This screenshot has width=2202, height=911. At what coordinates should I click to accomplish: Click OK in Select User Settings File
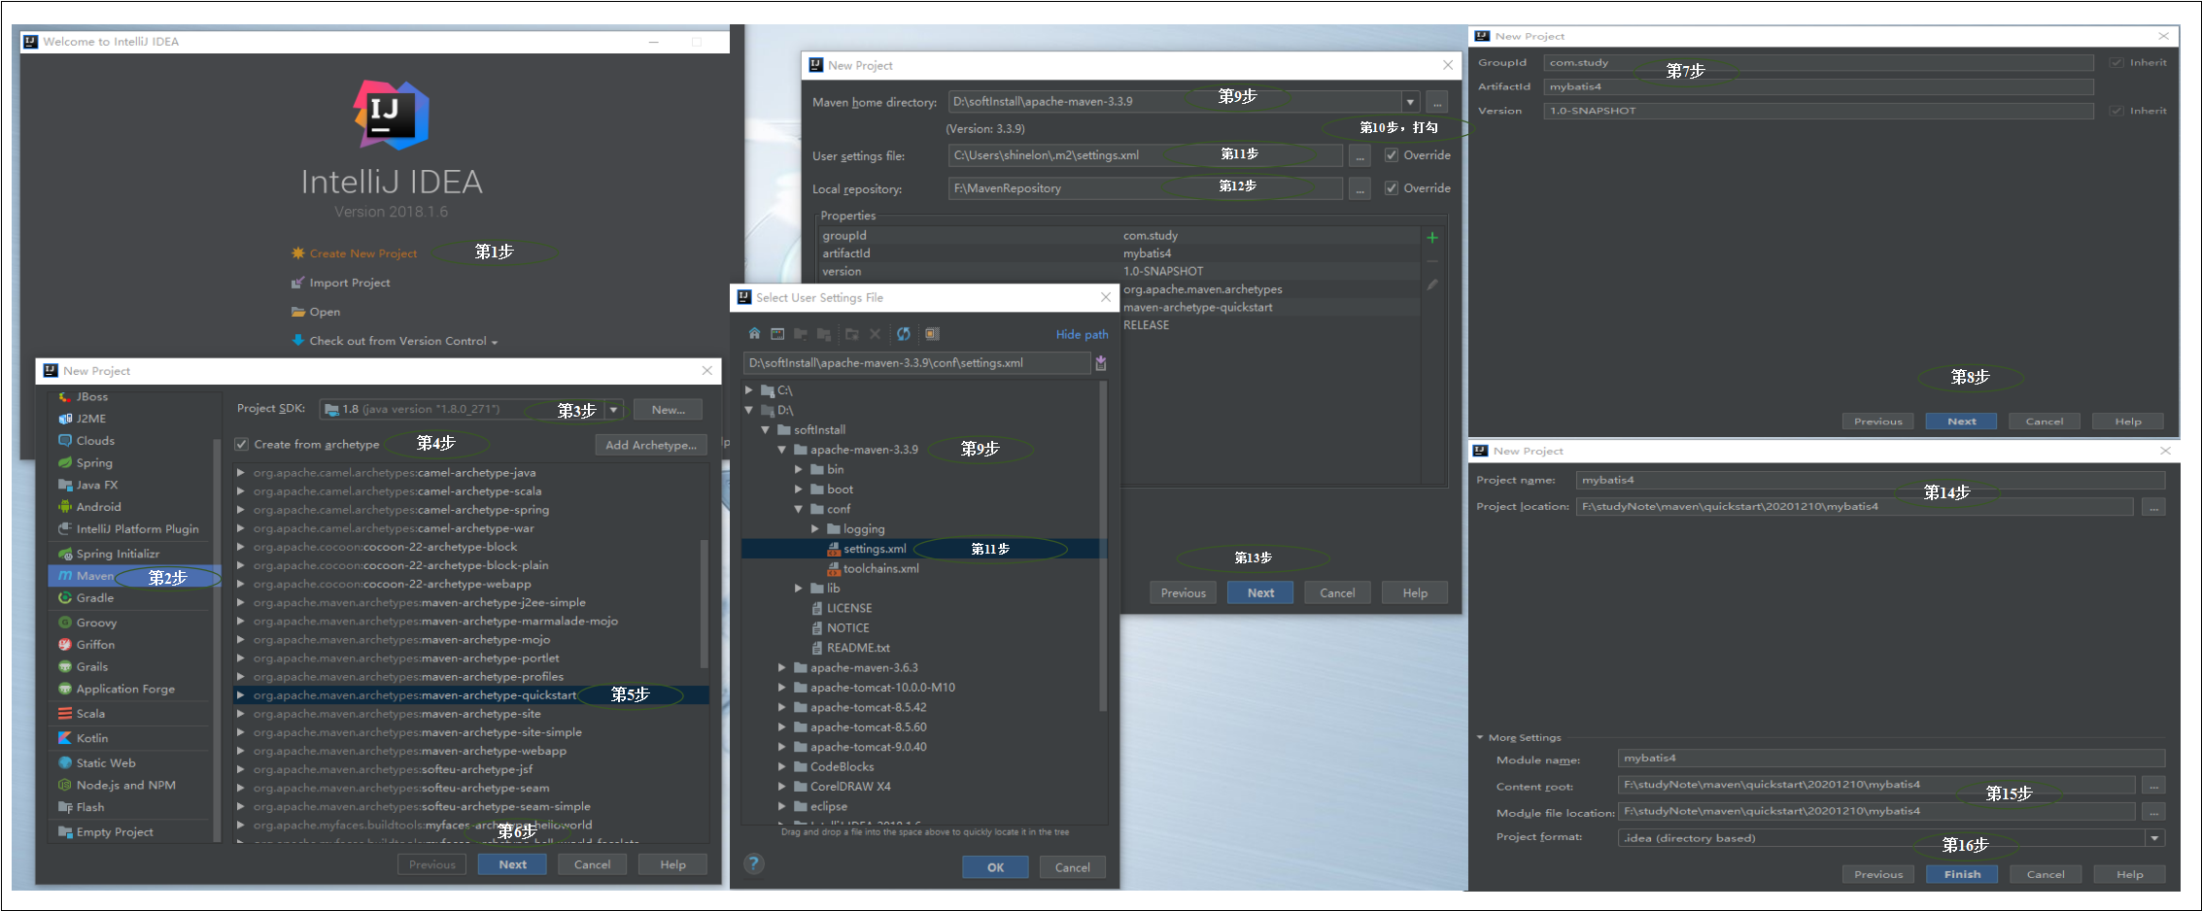pos(995,867)
